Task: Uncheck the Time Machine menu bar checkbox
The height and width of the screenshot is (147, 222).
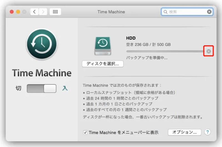Action: click(85, 133)
